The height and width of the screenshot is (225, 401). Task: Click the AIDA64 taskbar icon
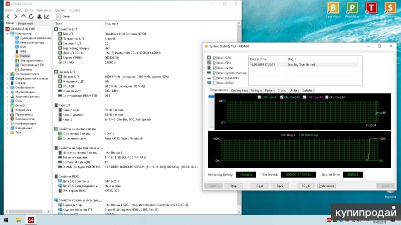tap(31, 220)
